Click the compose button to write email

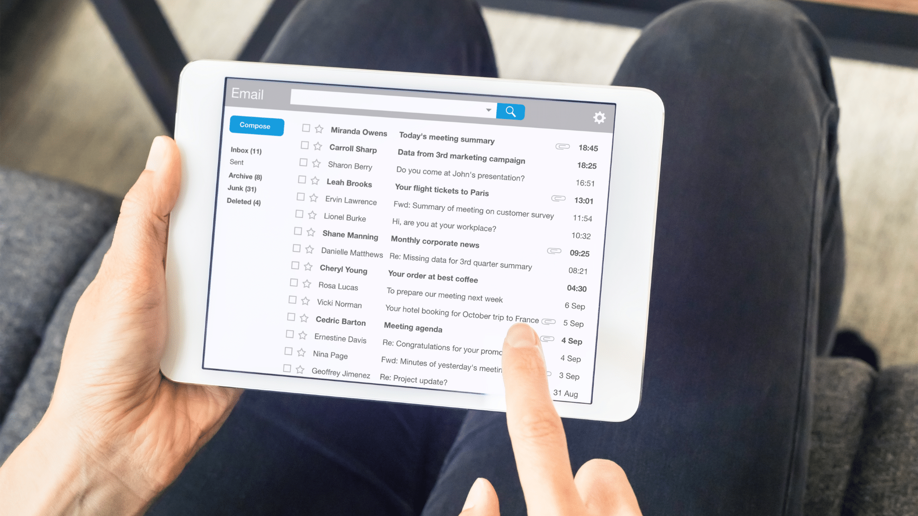click(255, 125)
